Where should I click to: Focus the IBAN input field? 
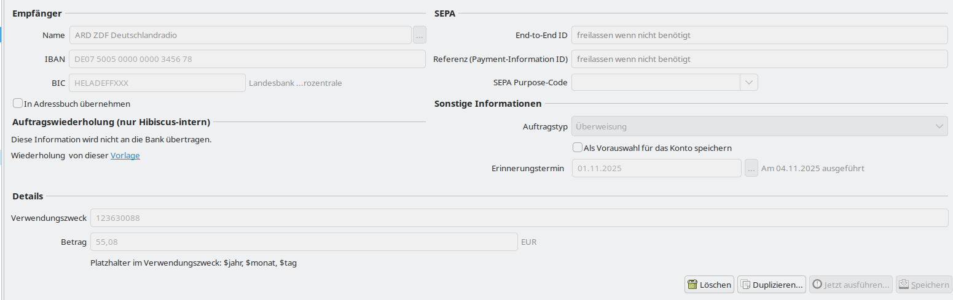pyautogui.click(x=247, y=60)
